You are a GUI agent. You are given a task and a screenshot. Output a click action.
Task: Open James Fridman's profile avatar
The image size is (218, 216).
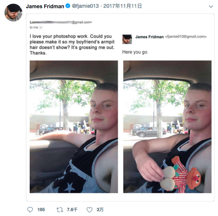[13, 13]
